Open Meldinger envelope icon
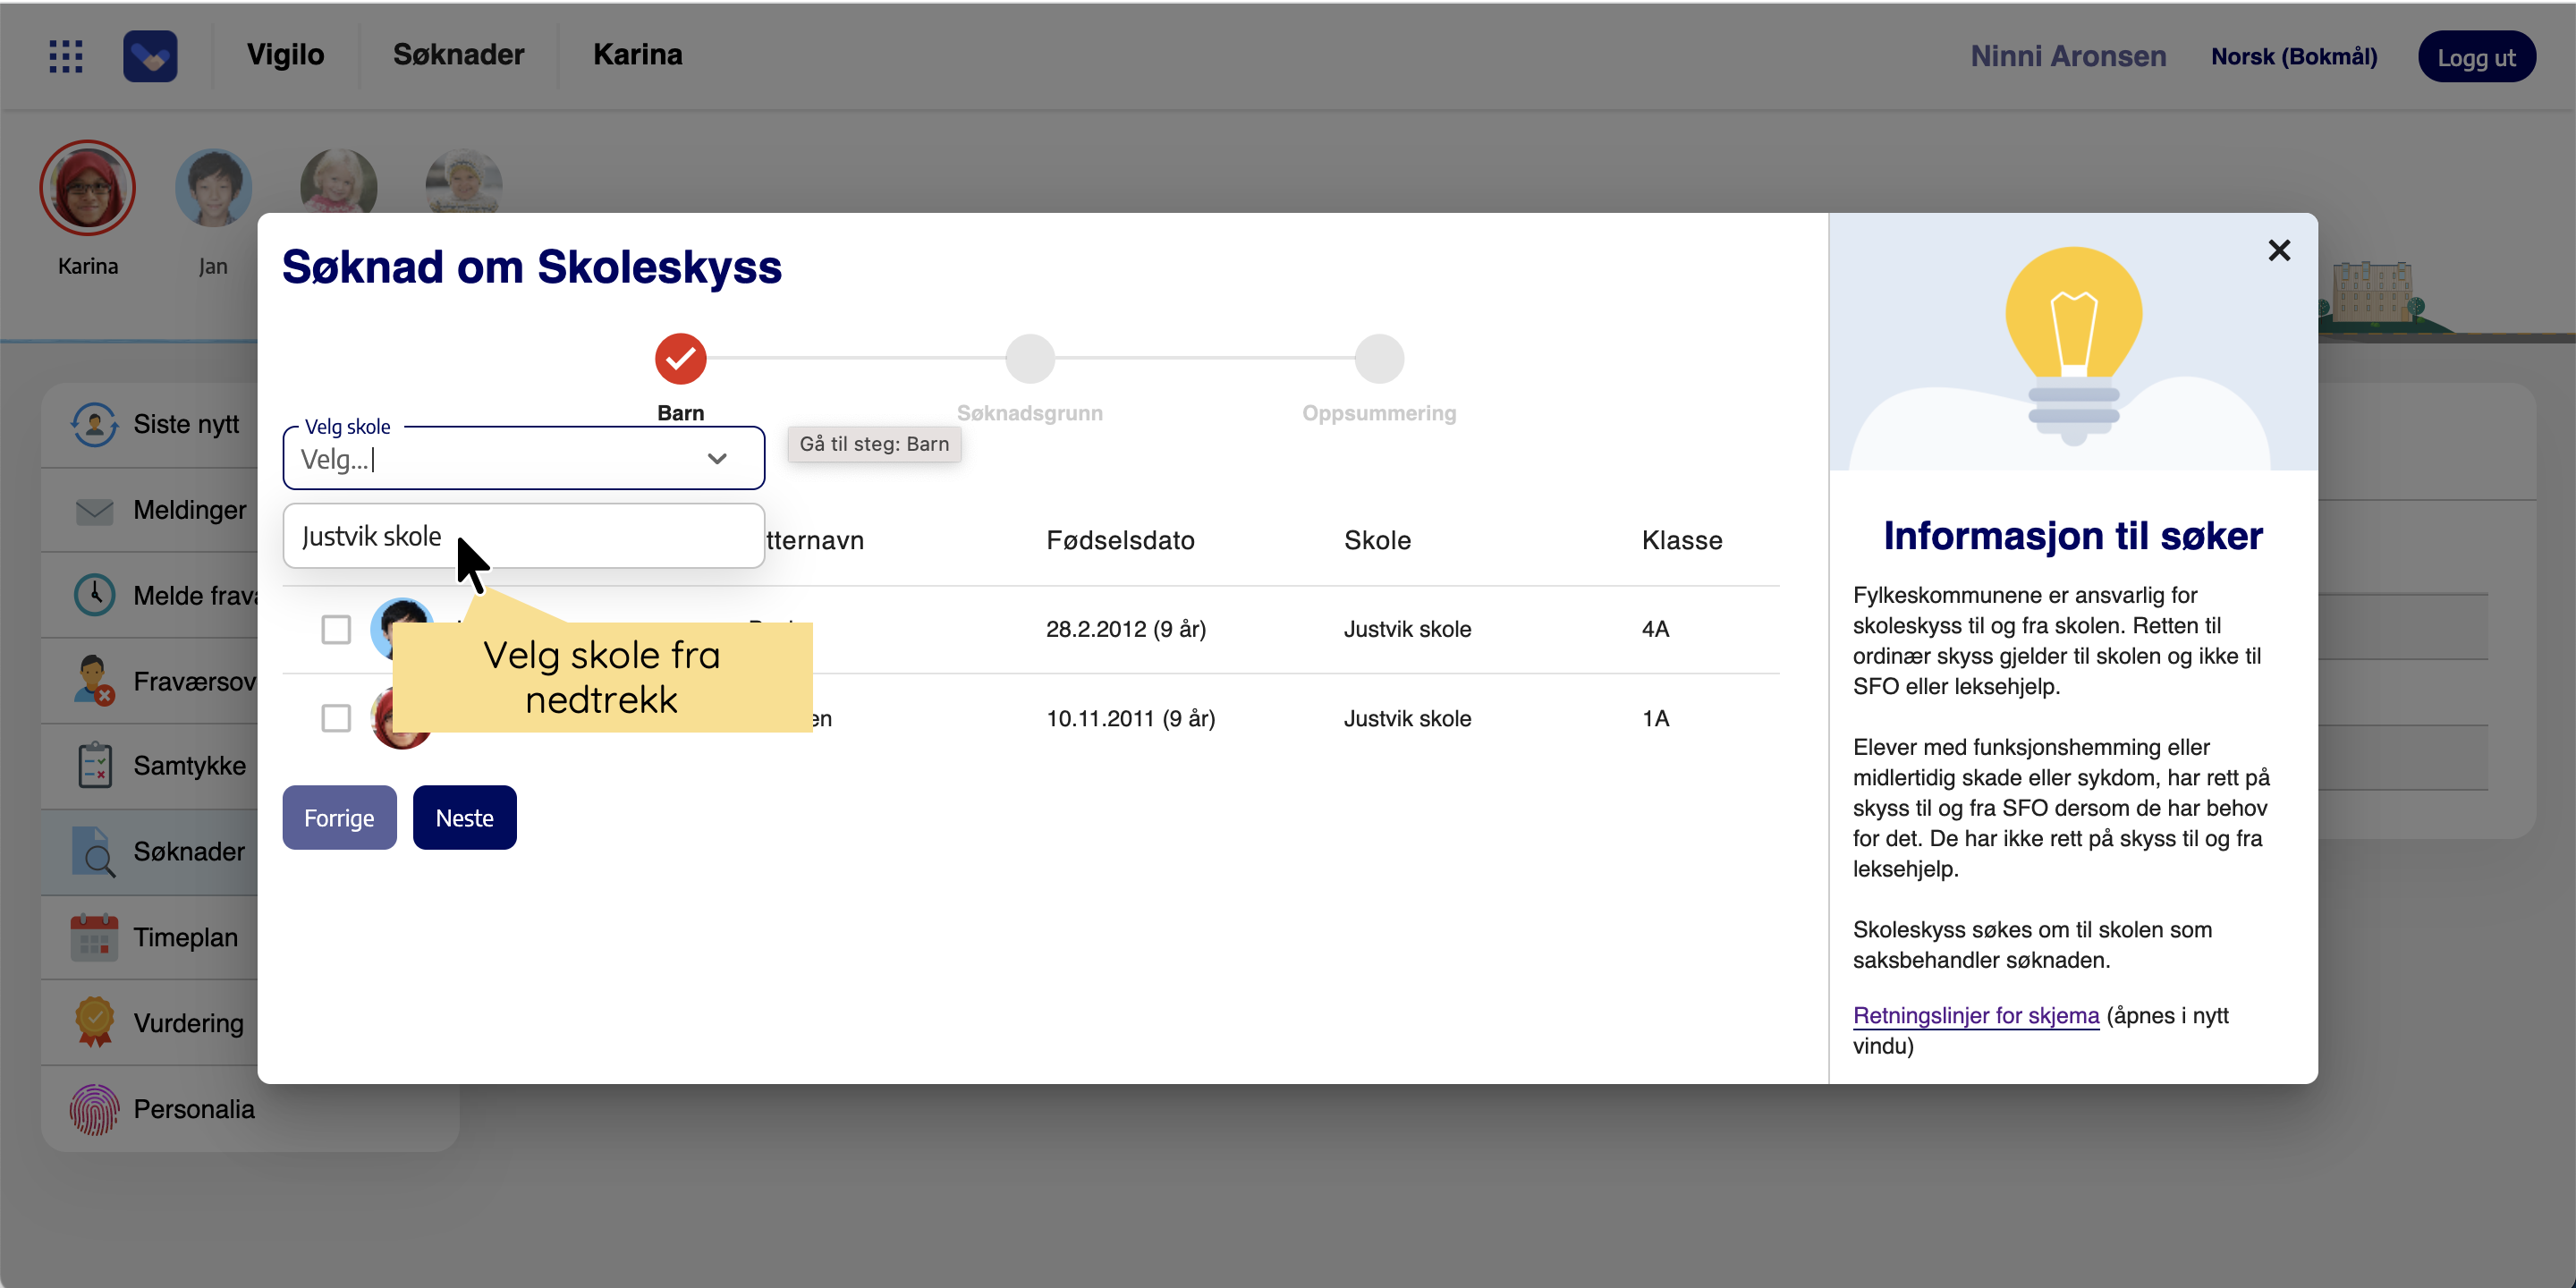This screenshot has height=1288, width=2576. point(94,511)
